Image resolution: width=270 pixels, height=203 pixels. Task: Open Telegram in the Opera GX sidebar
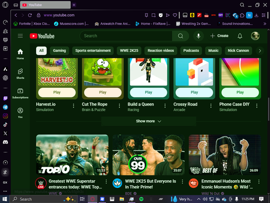(5, 107)
